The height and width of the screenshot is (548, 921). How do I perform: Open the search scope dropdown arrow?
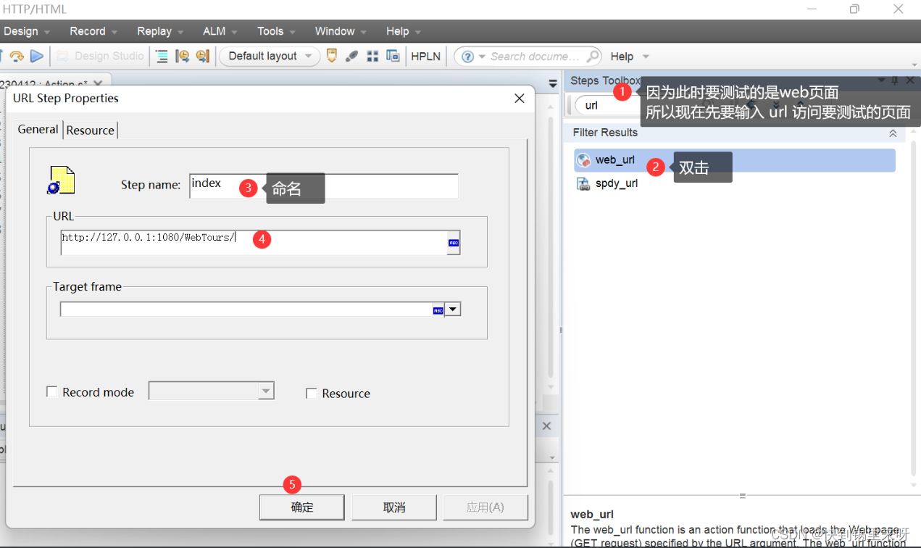point(482,57)
